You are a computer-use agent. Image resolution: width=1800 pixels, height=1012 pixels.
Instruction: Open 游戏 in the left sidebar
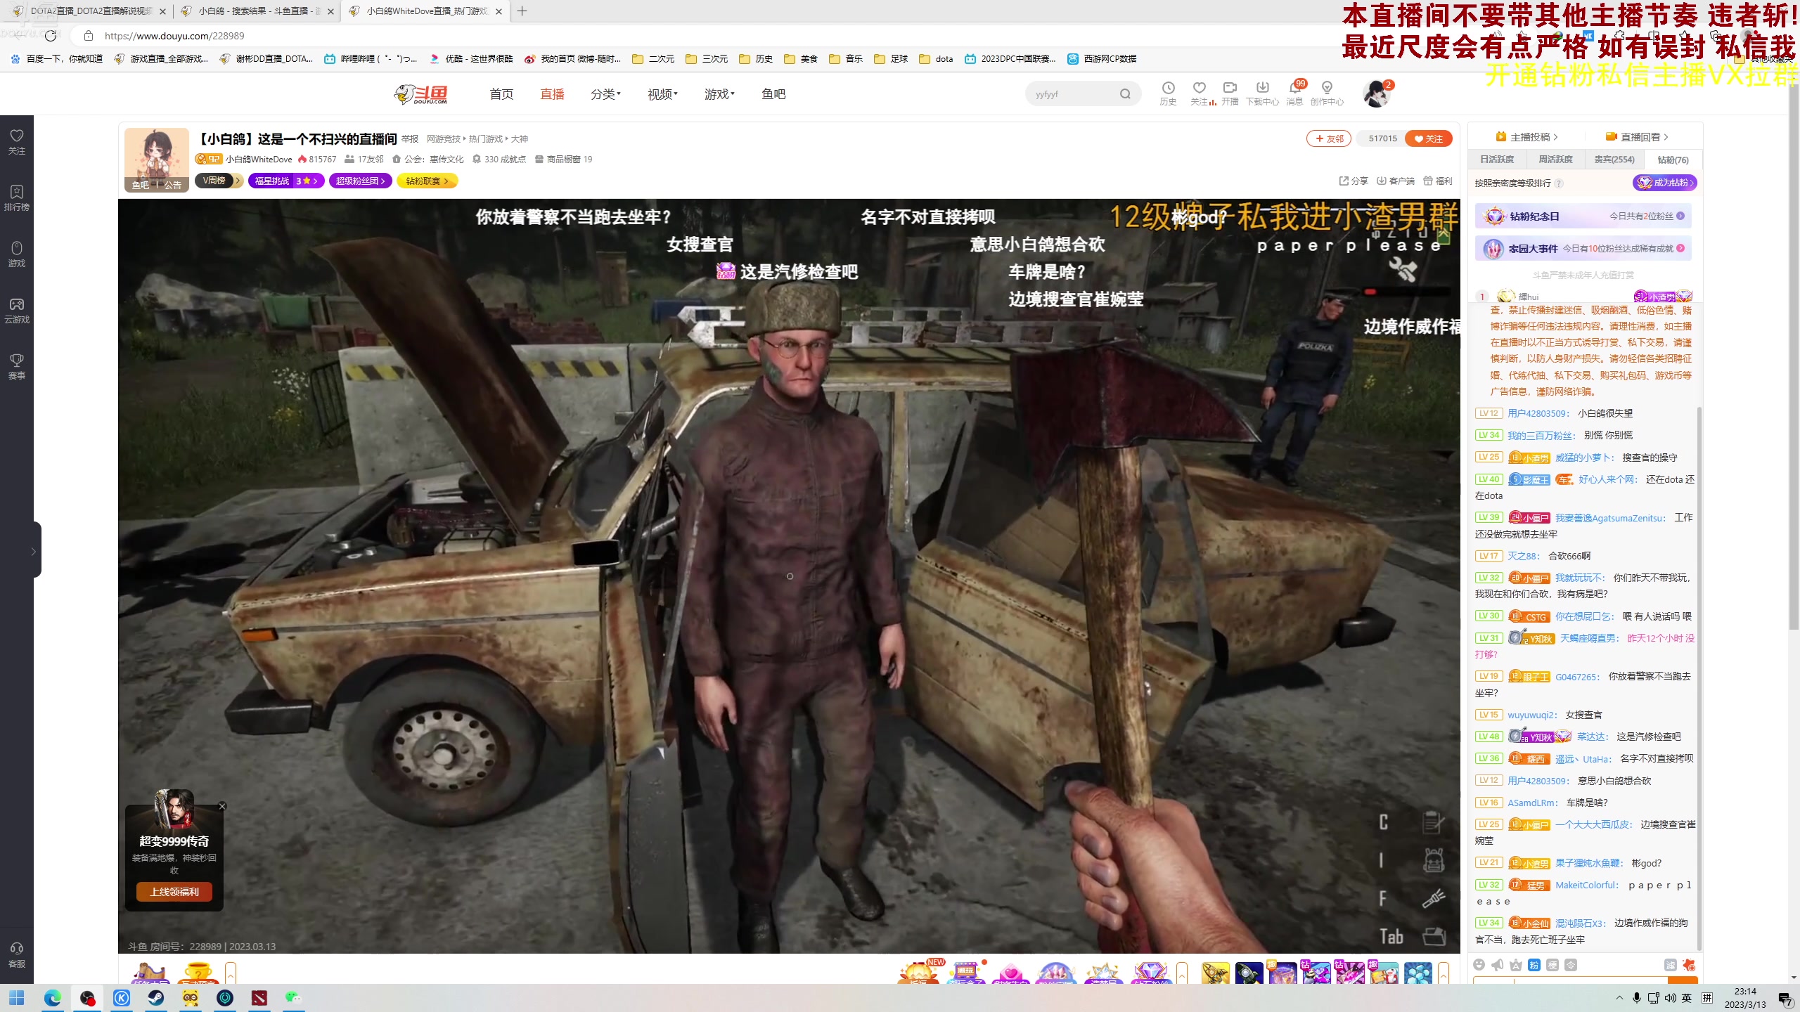pyautogui.click(x=17, y=254)
